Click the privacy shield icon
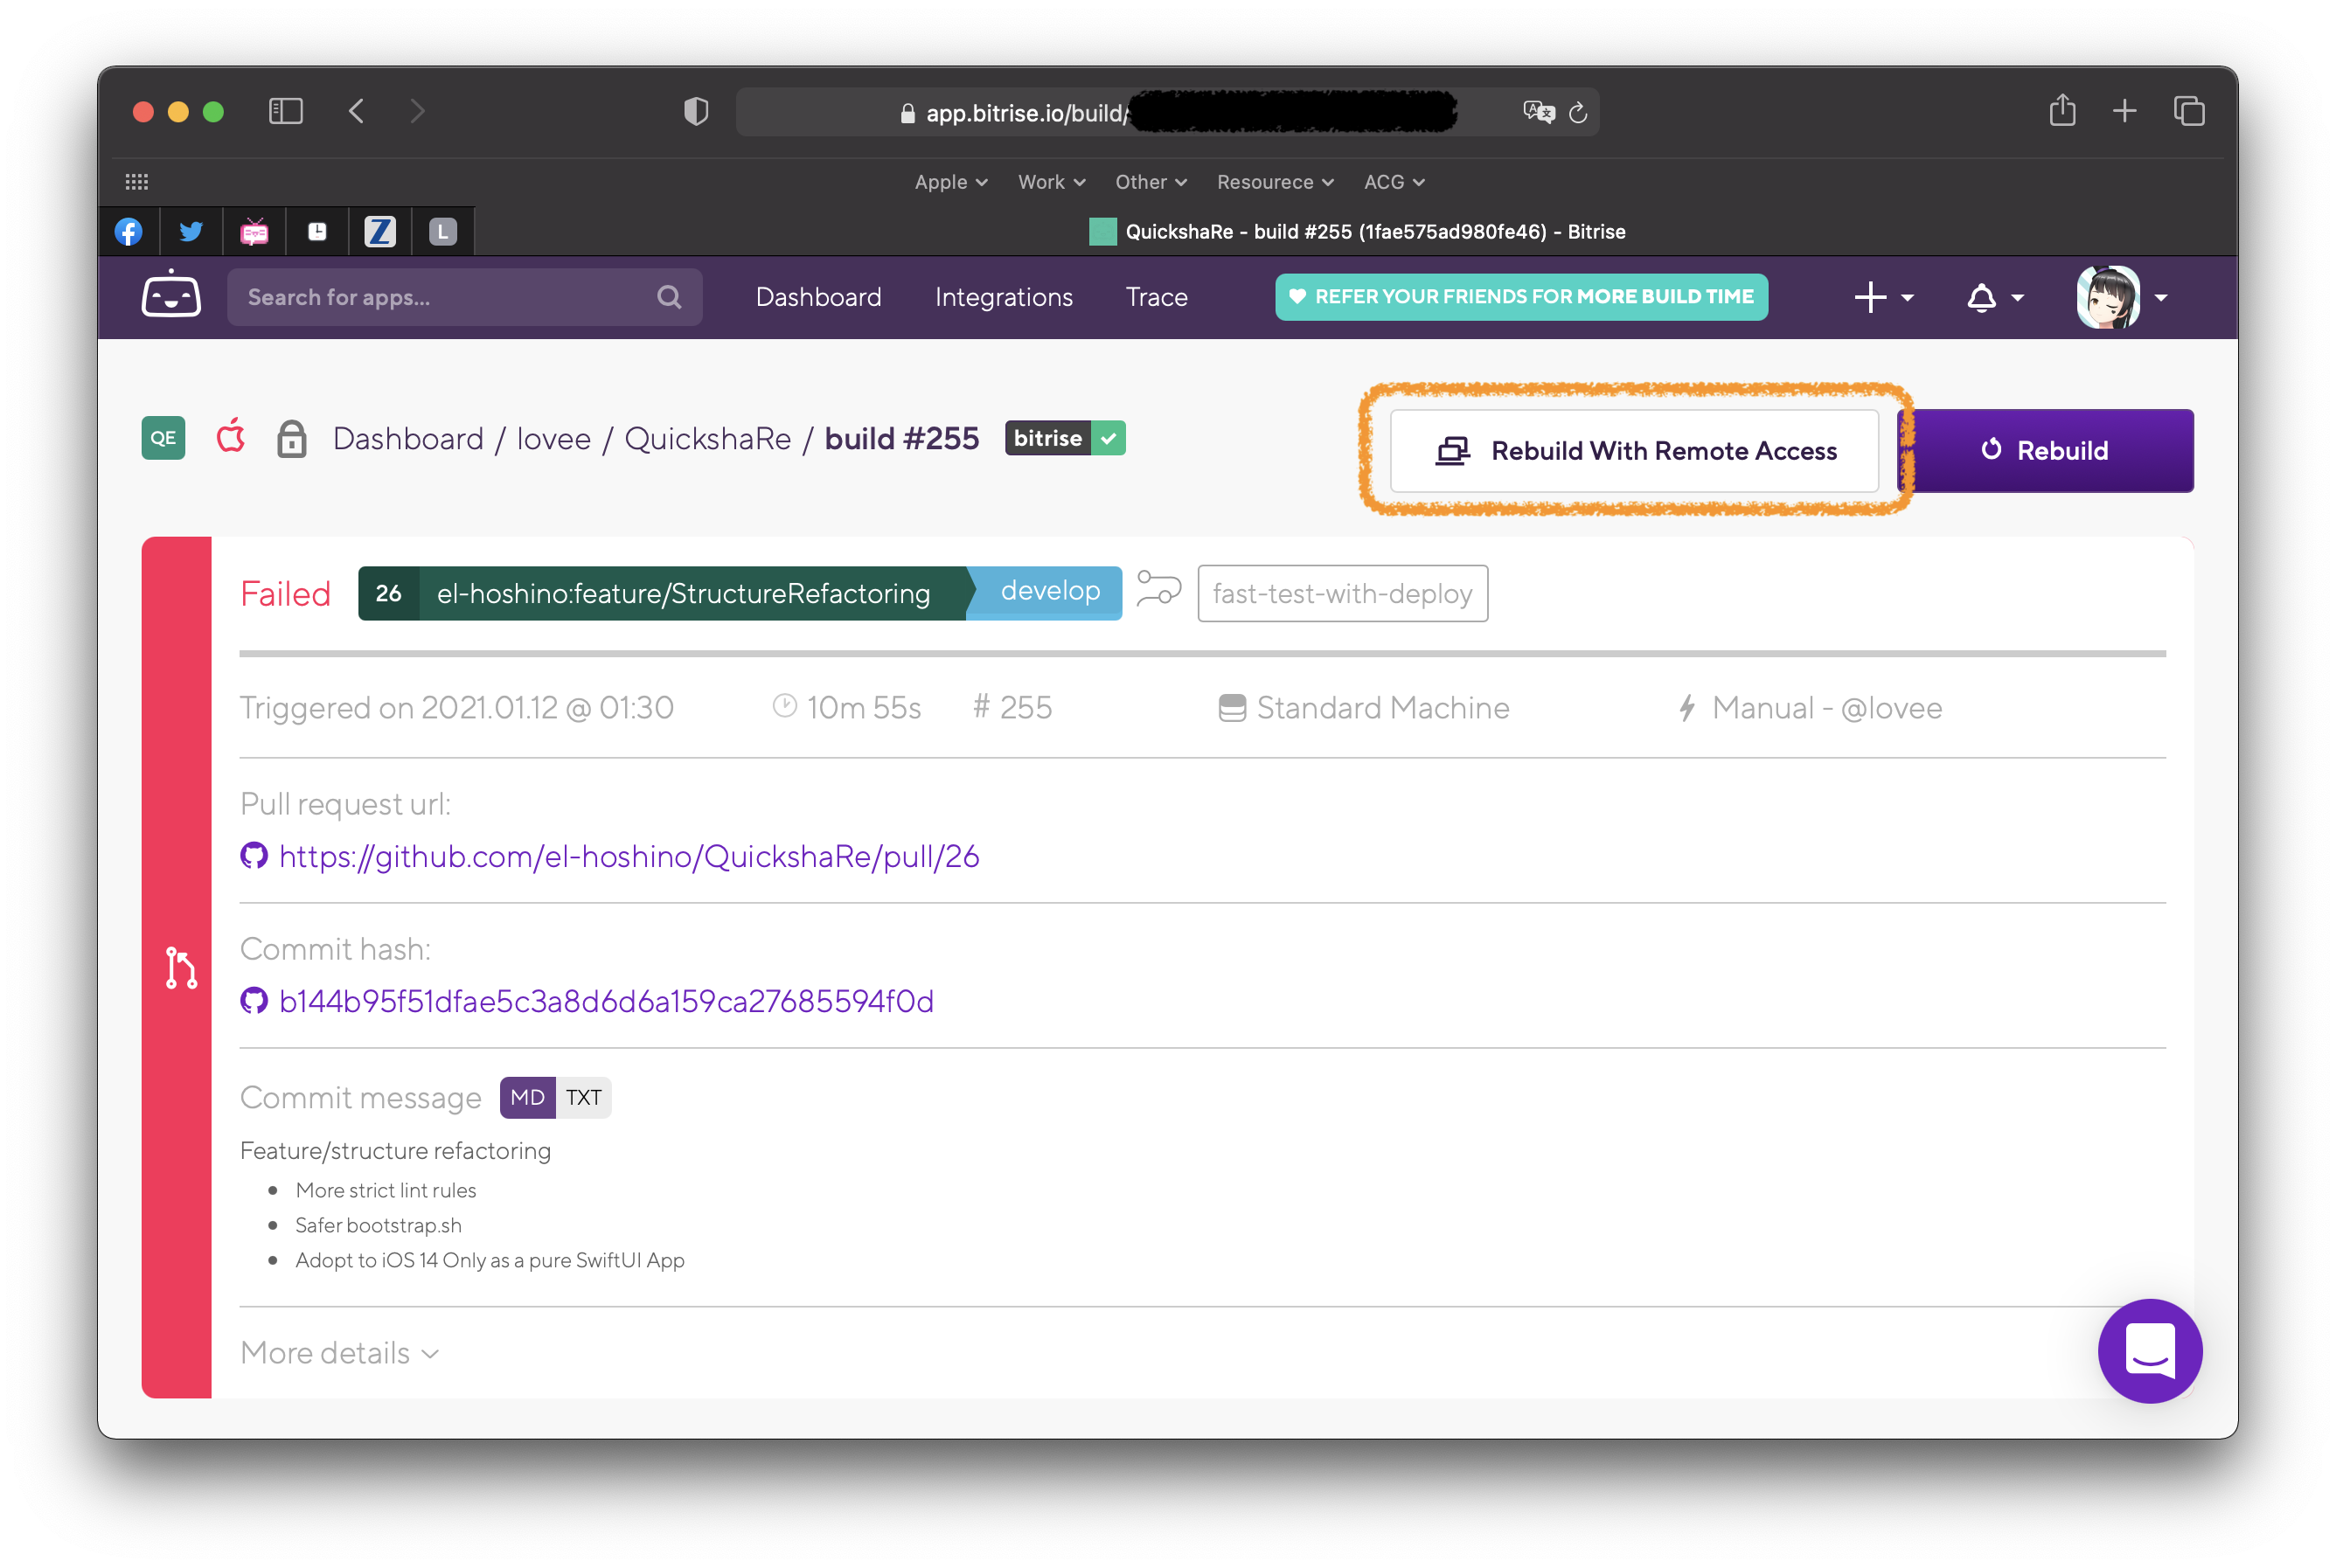The image size is (2336, 1568). [x=696, y=111]
